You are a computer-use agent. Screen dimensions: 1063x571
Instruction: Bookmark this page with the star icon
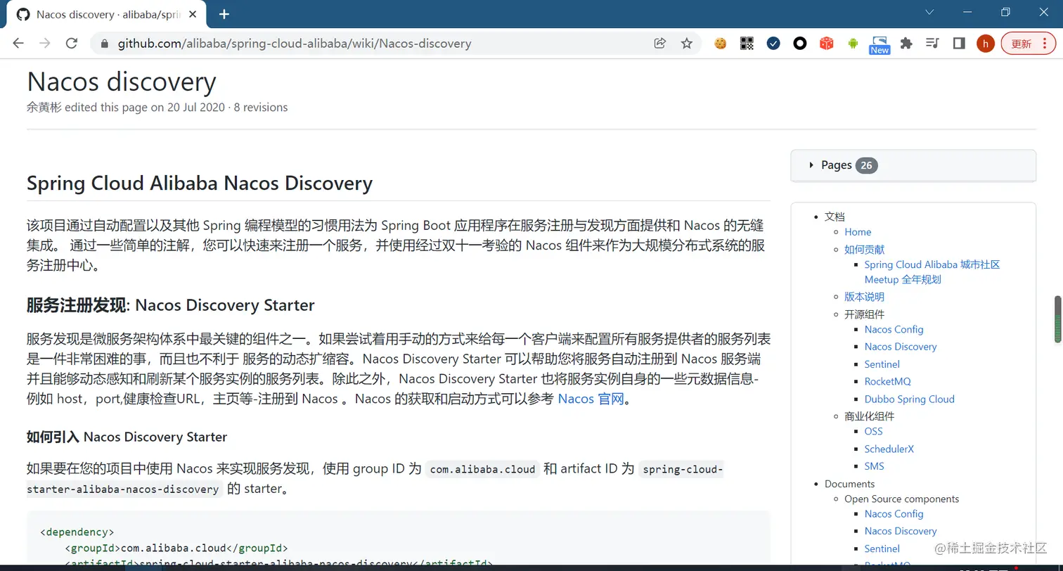[687, 44]
